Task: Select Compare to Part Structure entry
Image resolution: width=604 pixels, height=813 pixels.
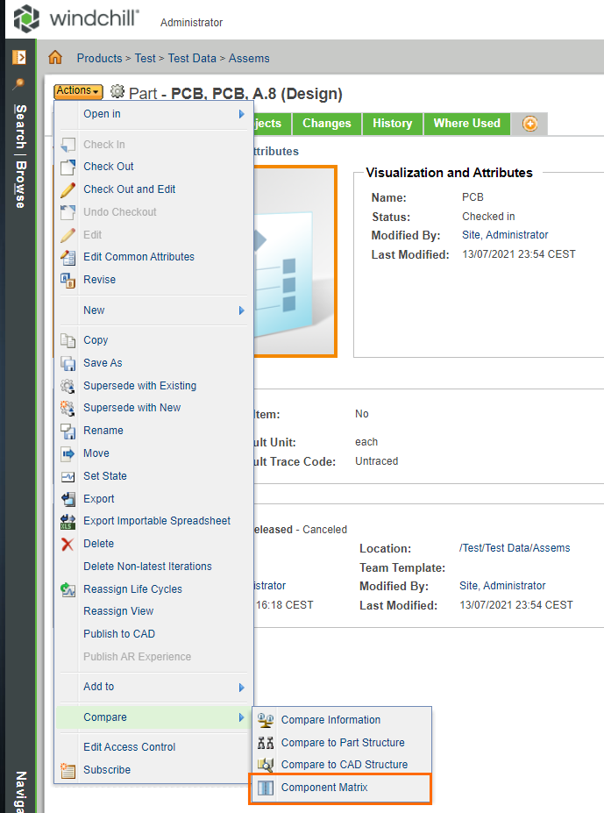Action: (343, 743)
